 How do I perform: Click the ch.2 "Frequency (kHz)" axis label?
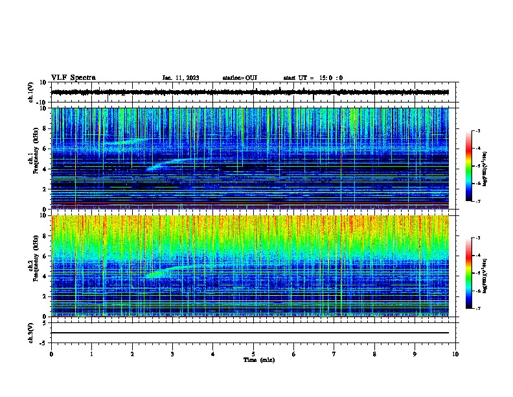(36, 258)
